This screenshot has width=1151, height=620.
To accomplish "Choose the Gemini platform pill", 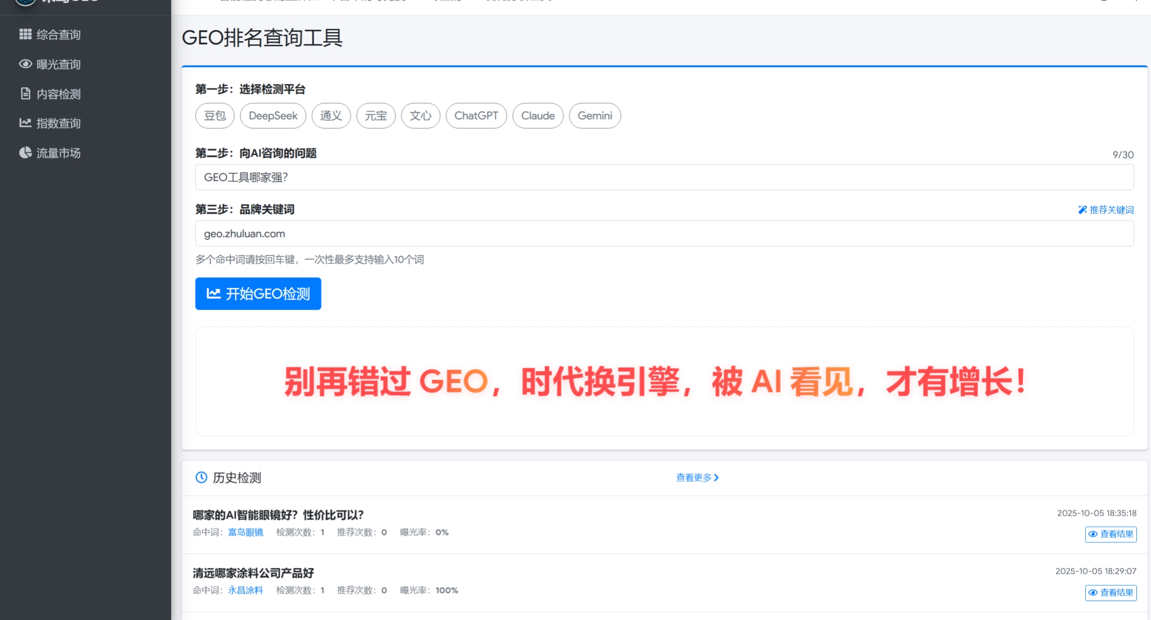I will pos(595,116).
